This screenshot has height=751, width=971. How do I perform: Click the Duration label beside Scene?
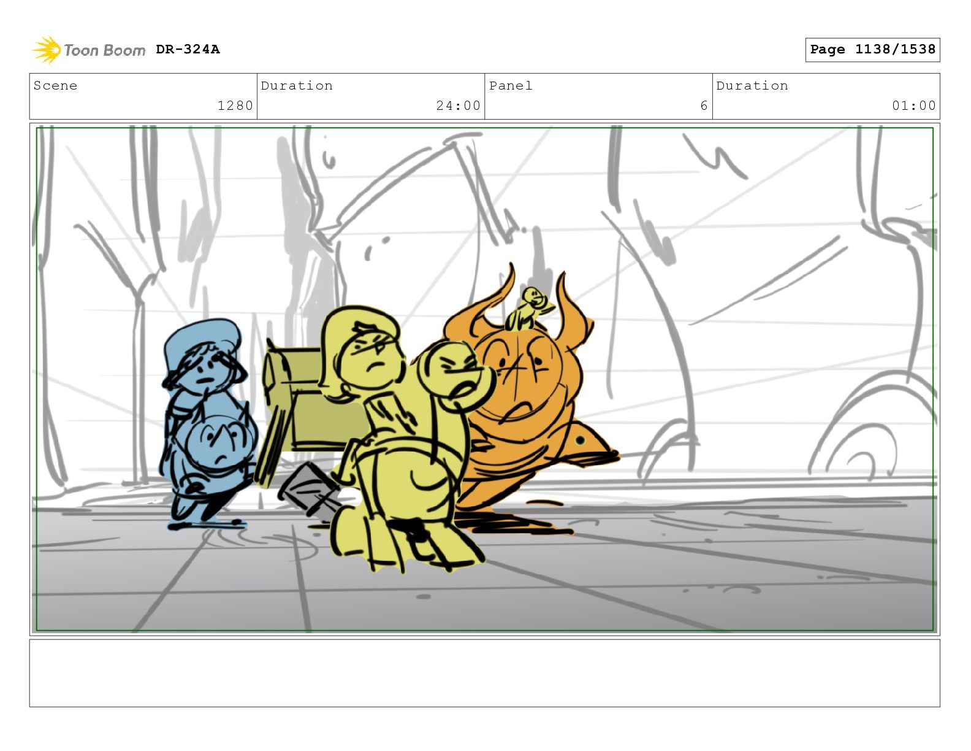(297, 85)
